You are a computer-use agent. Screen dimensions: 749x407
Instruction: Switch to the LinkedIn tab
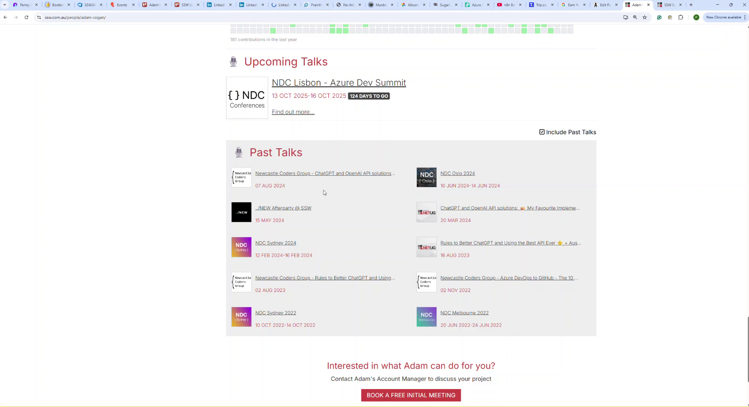(x=217, y=5)
